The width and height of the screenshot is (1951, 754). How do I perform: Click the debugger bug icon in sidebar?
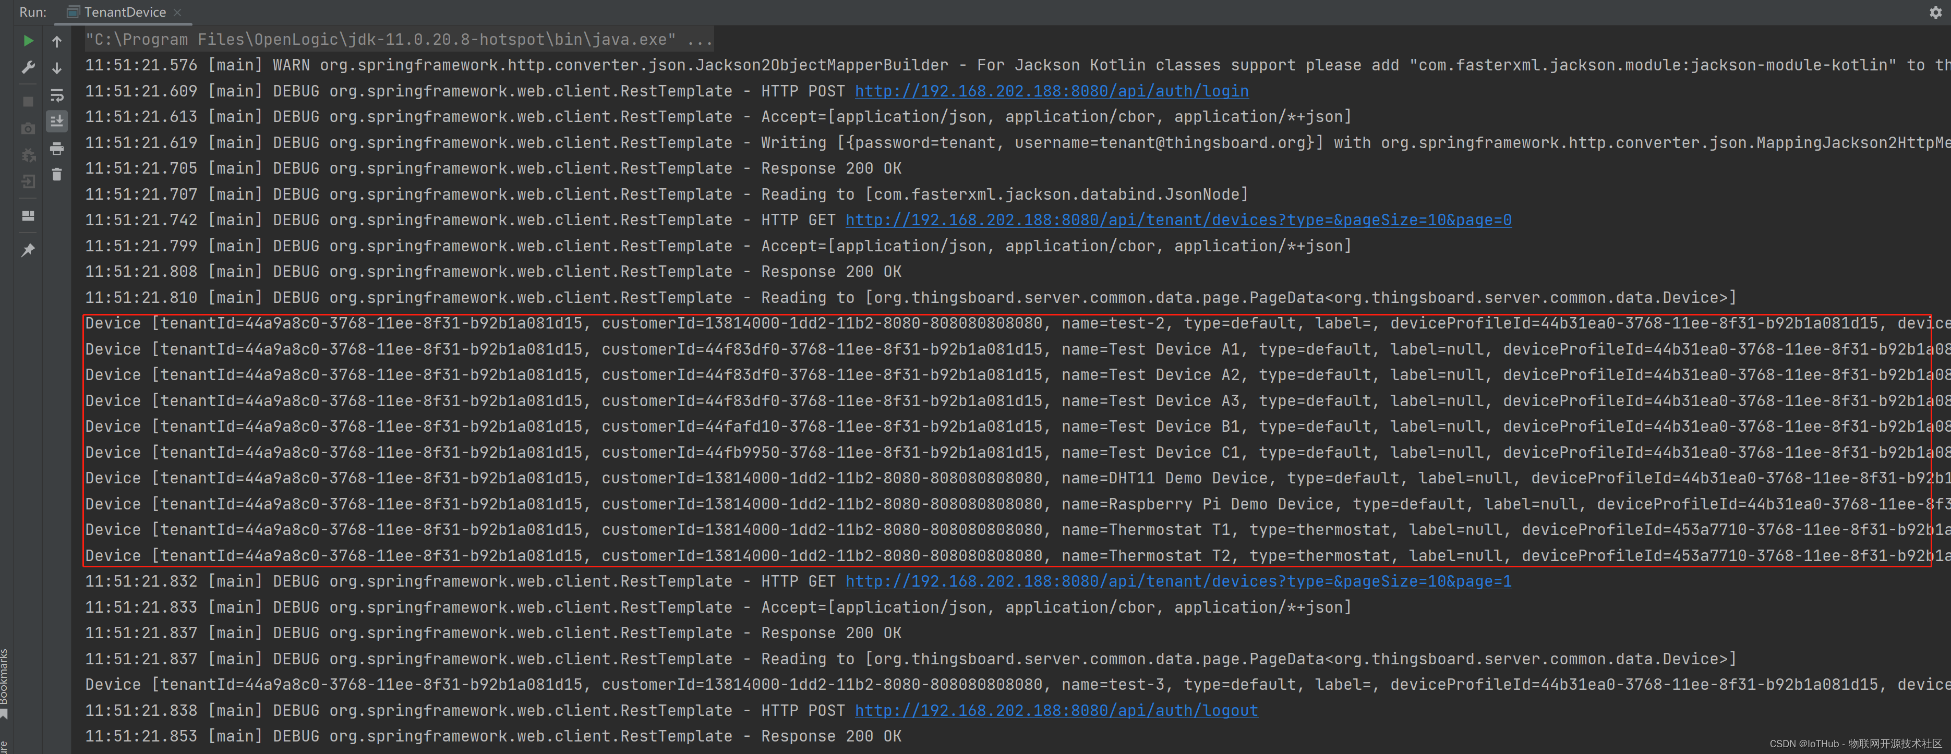28,155
